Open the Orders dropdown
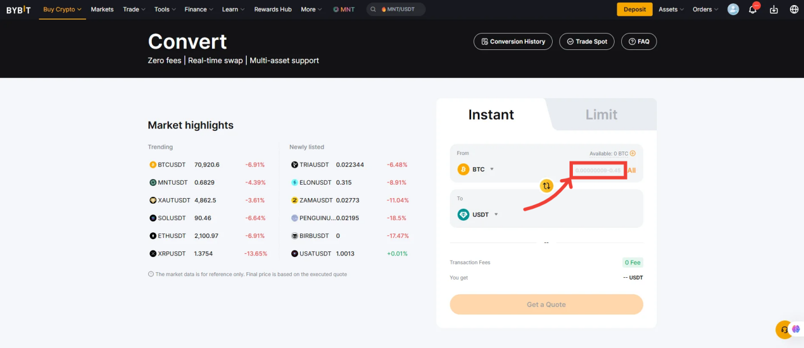804x348 pixels. (x=706, y=10)
